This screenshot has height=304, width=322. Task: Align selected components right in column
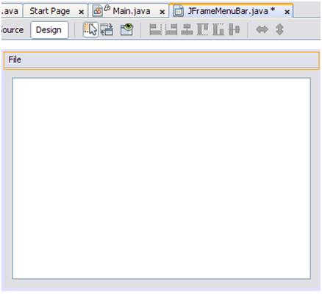[171, 29]
